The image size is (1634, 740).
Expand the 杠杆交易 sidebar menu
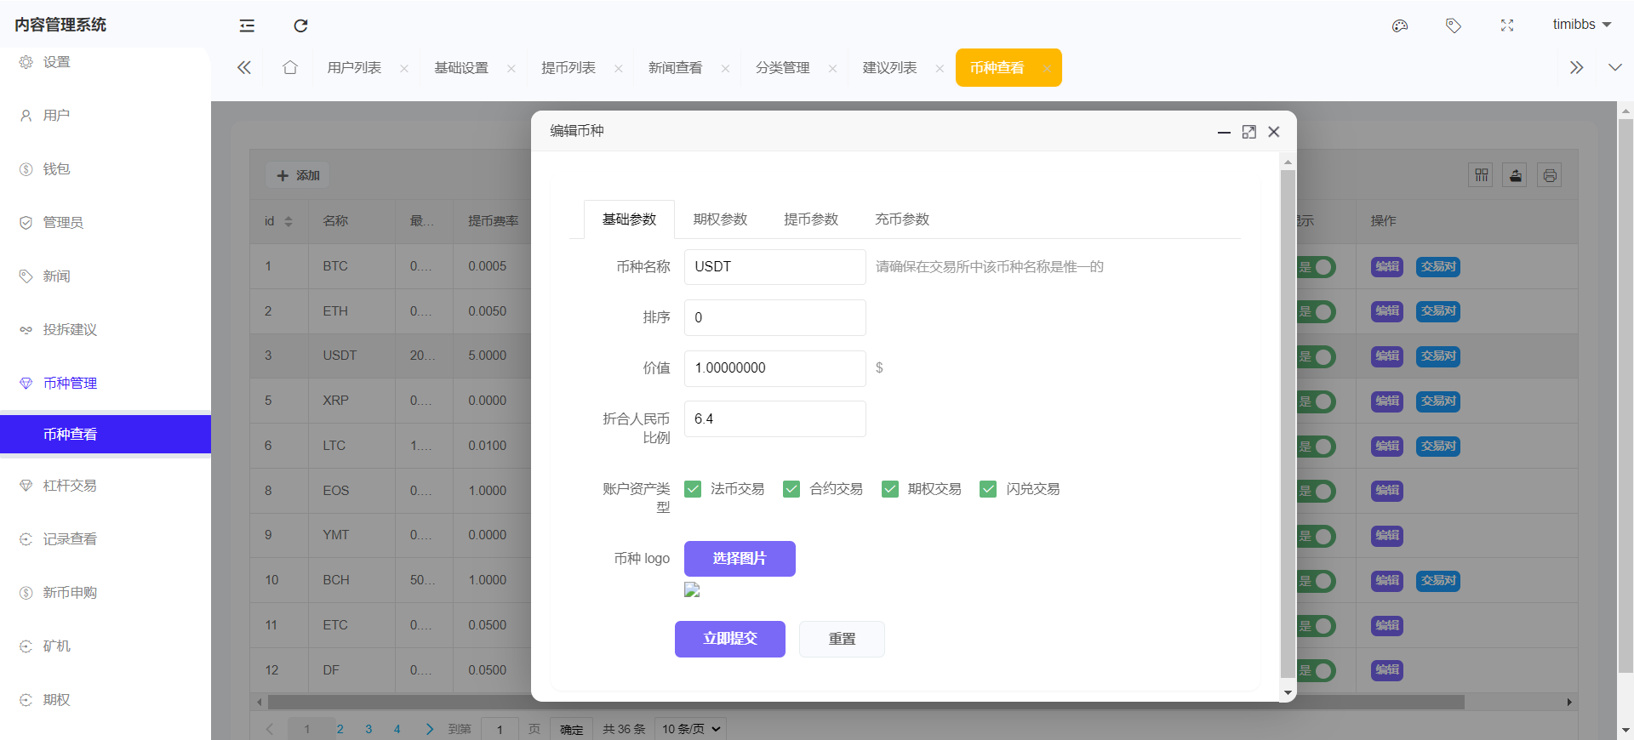click(70, 486)
